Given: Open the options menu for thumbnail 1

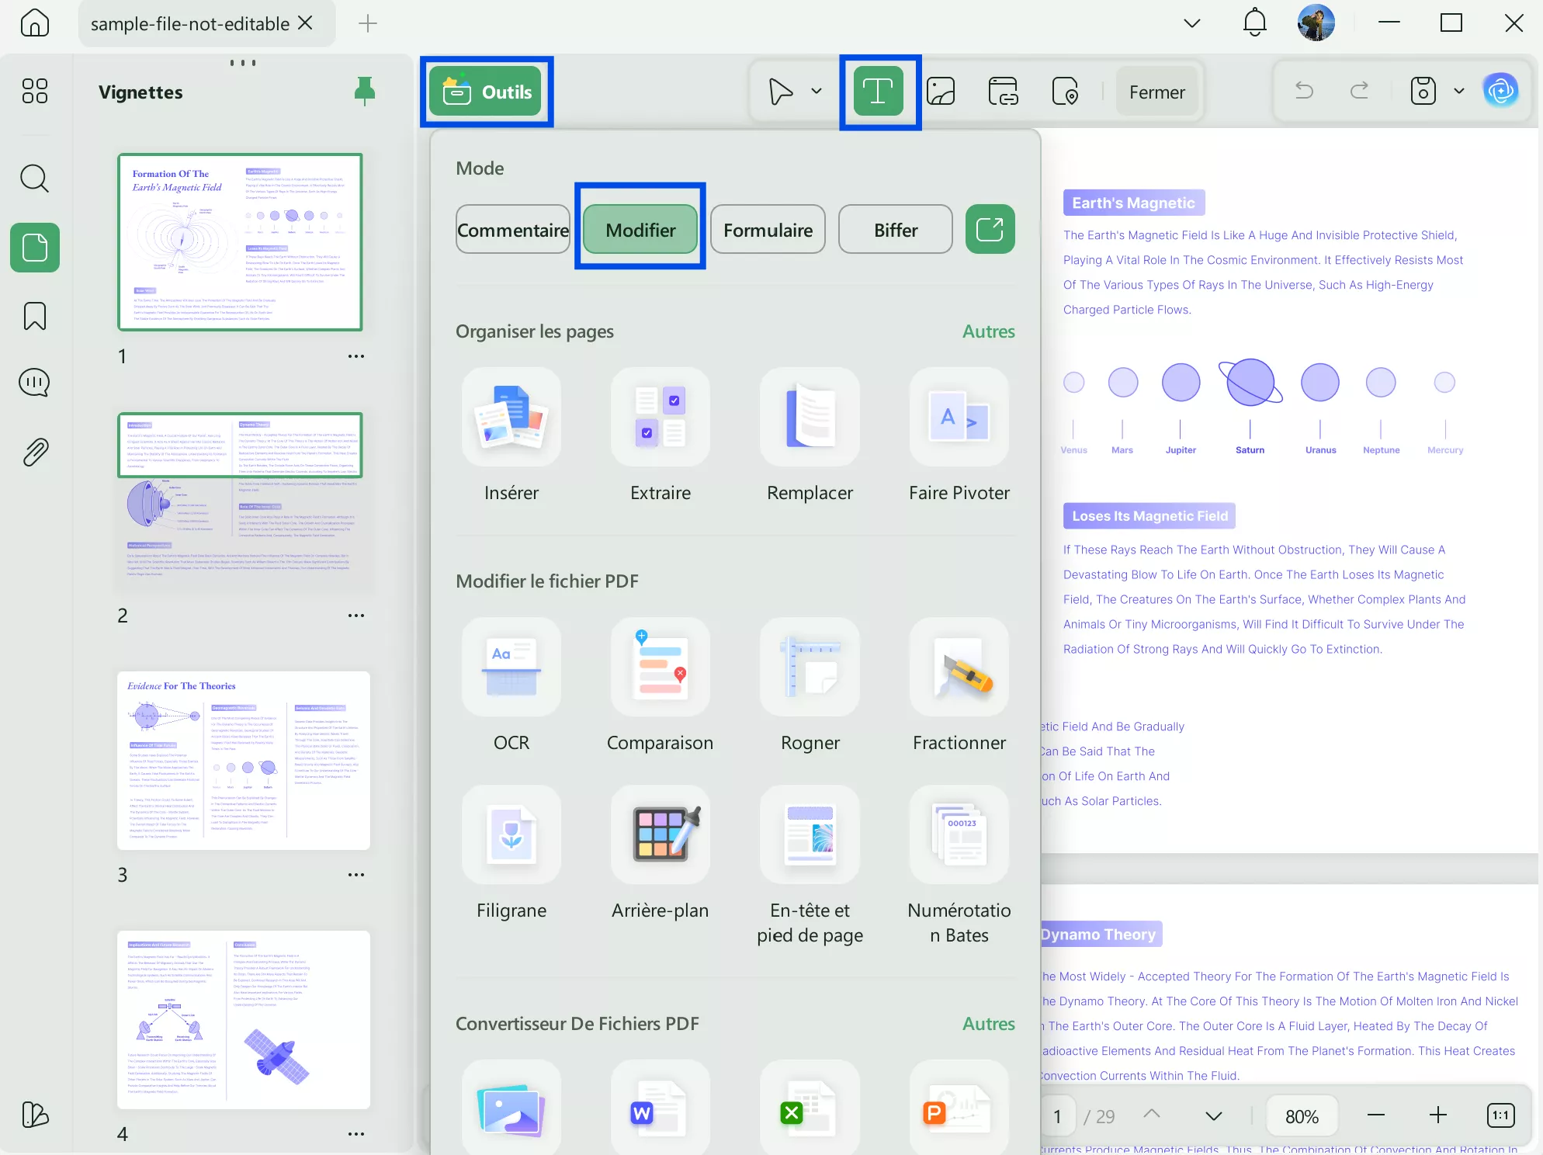Looking at the screenshot, I should point(356,356).
